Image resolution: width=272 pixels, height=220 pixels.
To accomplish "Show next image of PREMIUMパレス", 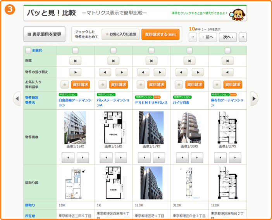I will click(x=159, y=157).
